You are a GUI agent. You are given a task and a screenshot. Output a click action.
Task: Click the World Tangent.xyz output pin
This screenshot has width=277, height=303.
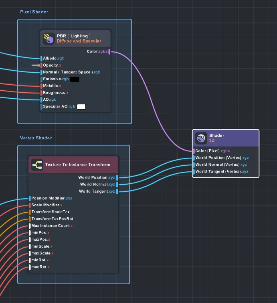(x=117, y=191)
